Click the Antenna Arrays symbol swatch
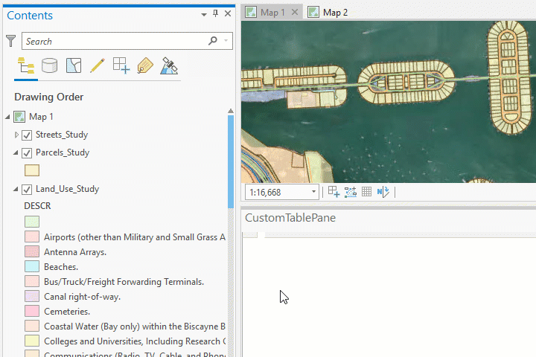536x357 pixels. pos(32,252)
